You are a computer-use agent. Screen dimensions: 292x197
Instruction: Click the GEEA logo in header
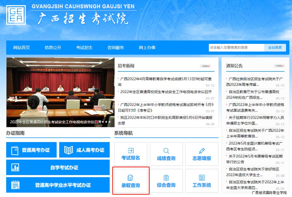point(16,15)
